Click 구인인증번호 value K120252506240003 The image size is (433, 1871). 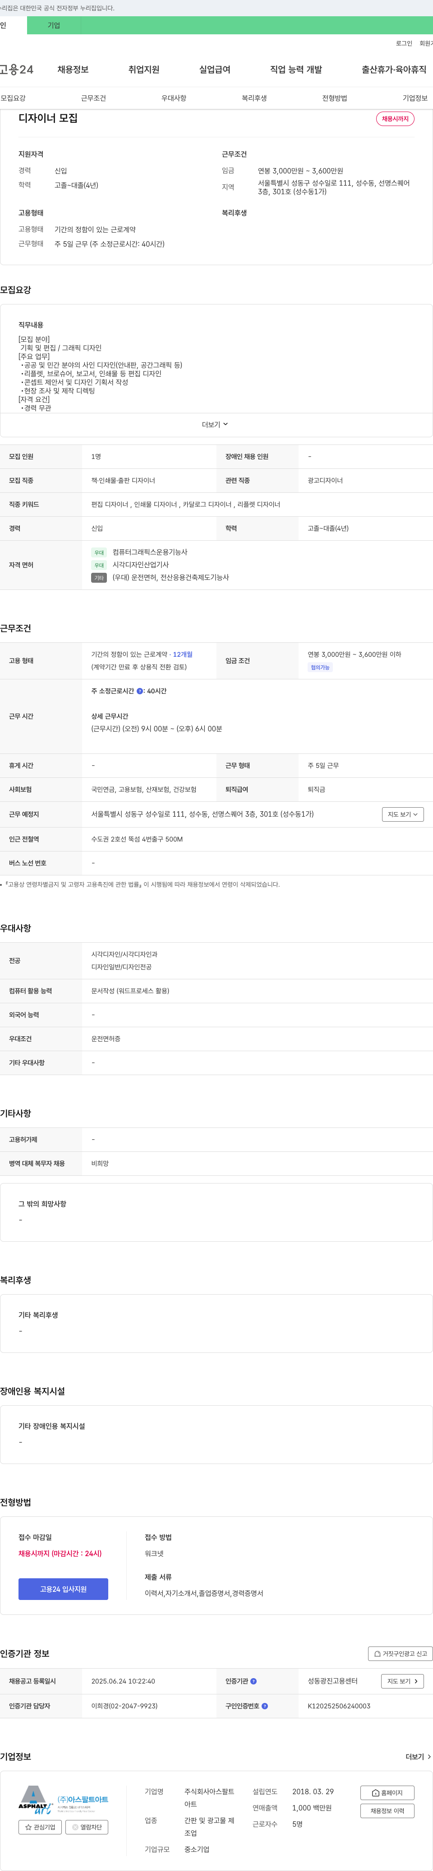point(339,1706)
